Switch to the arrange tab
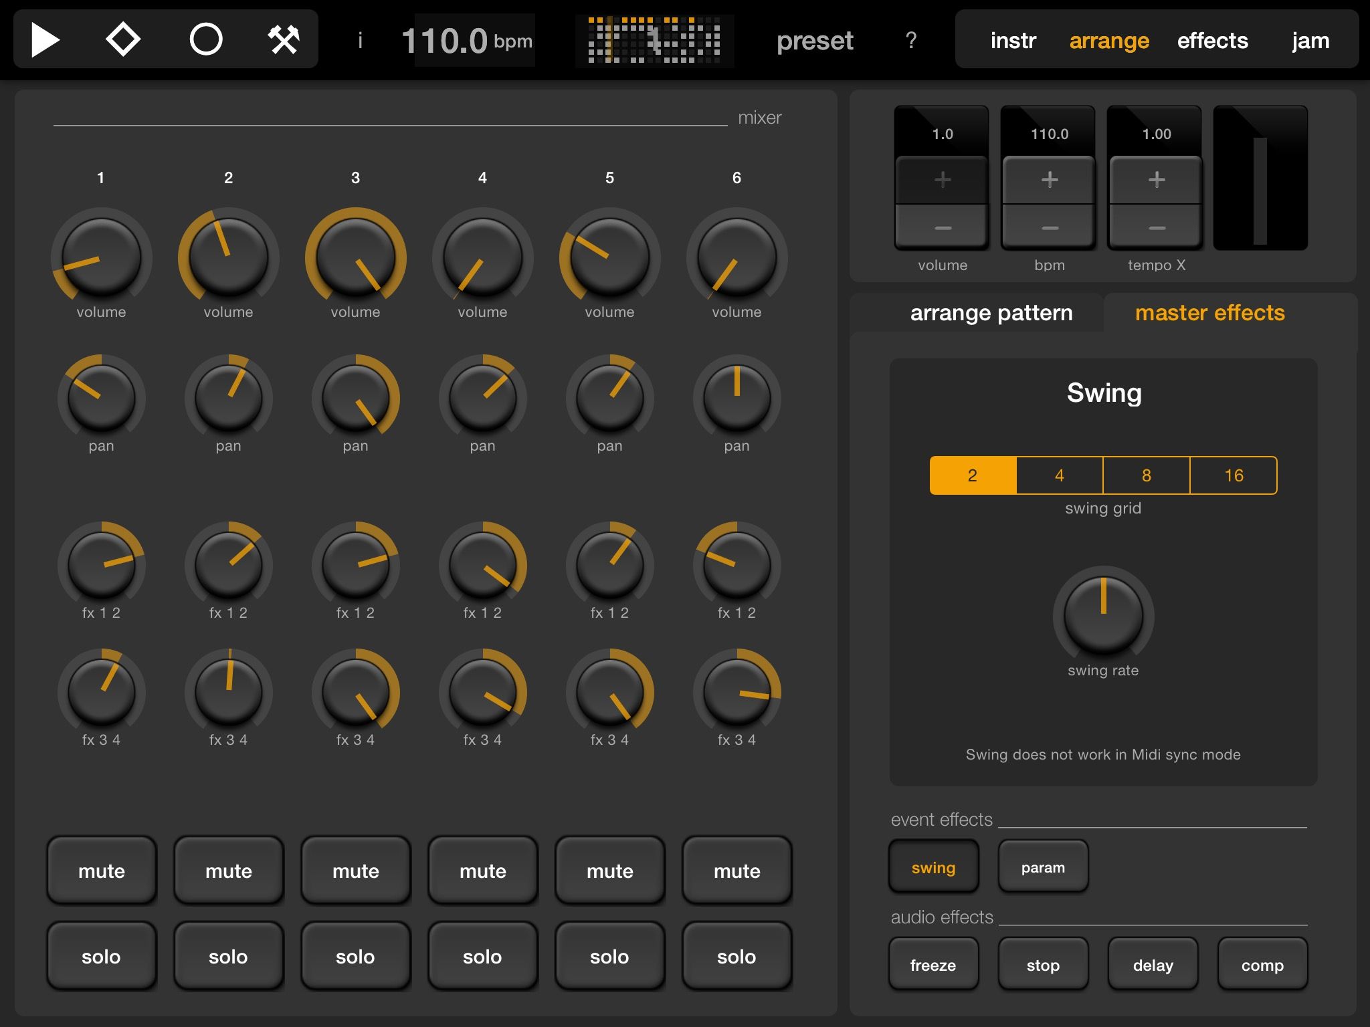 pyautogui.click(x=1108, y=41)
